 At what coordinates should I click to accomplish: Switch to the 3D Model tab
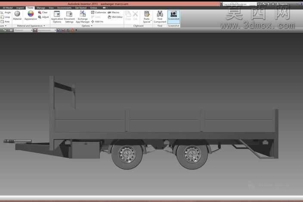coord(8,8)
